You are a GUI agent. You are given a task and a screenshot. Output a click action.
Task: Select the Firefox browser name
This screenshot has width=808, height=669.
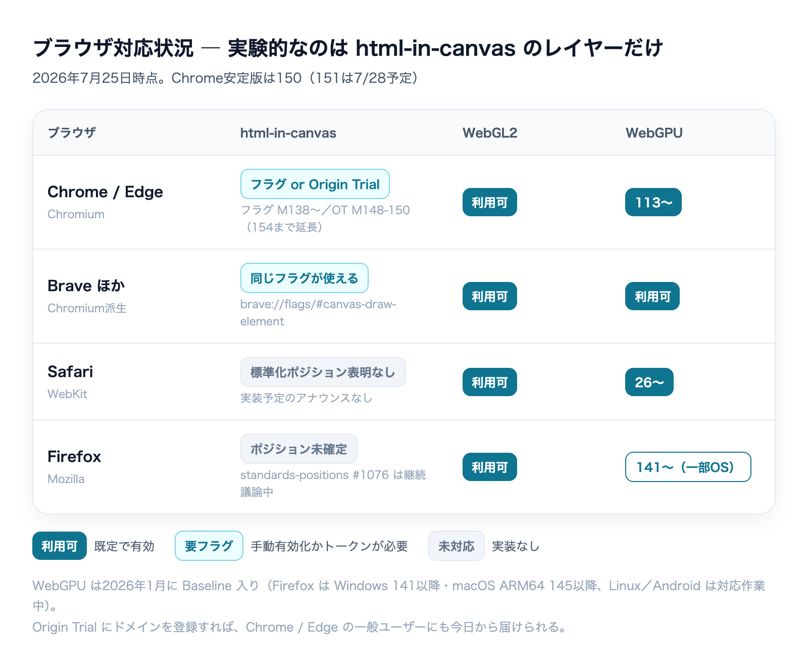click(74, 457)
